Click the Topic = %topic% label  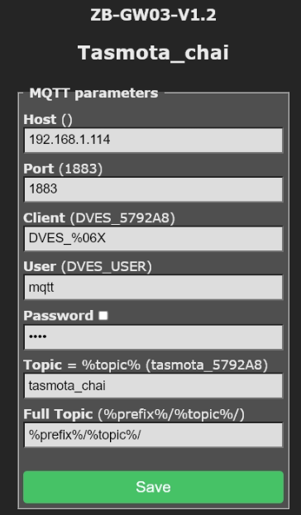point(82,365)
